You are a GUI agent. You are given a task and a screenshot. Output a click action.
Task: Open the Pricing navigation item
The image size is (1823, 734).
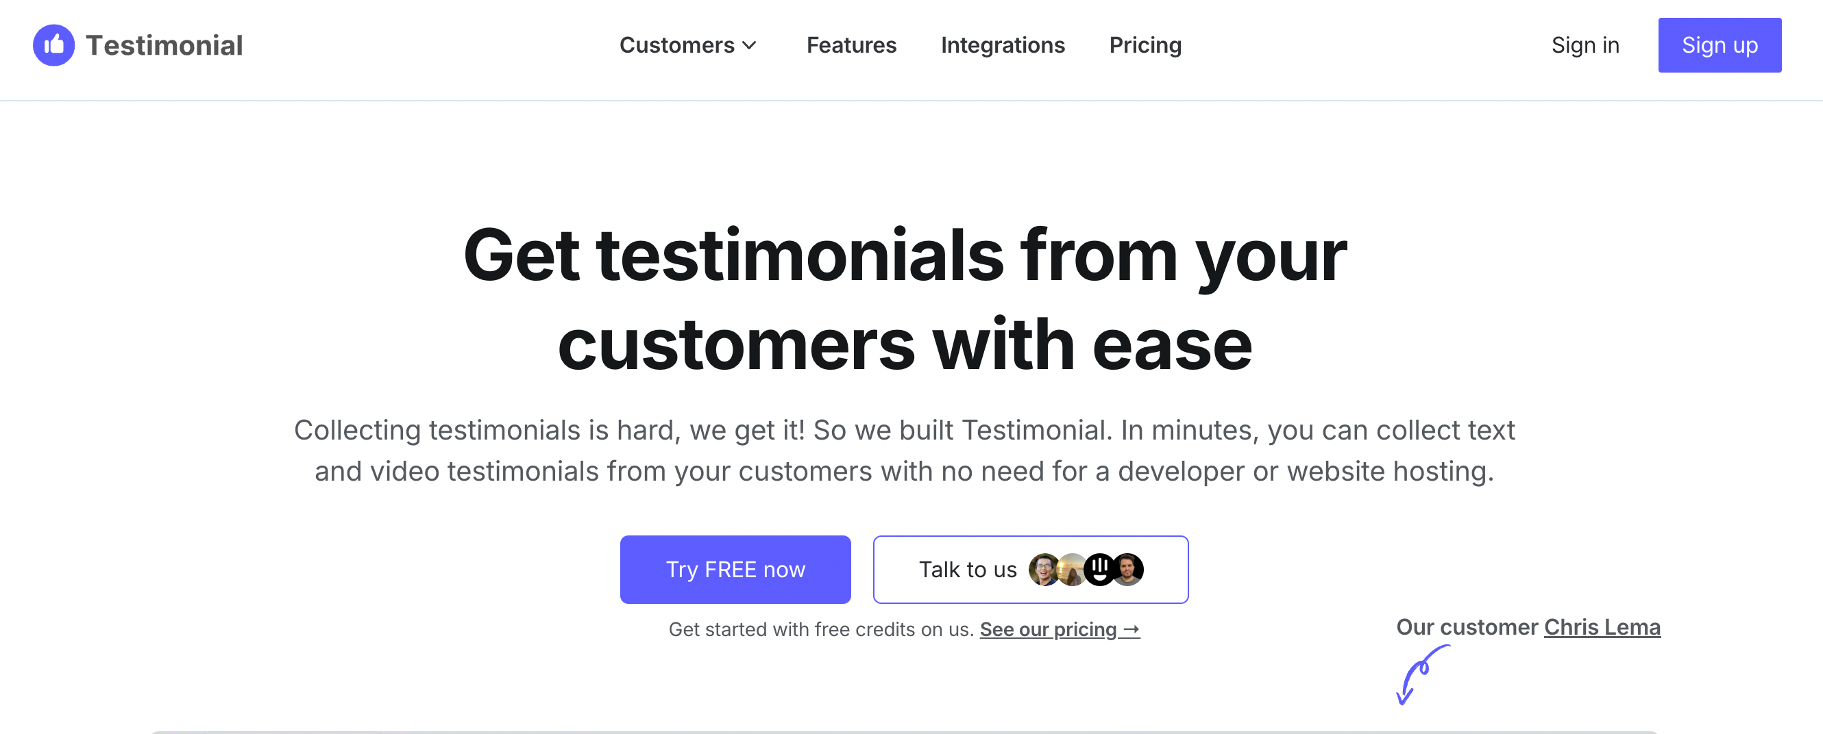(1145, 45)
